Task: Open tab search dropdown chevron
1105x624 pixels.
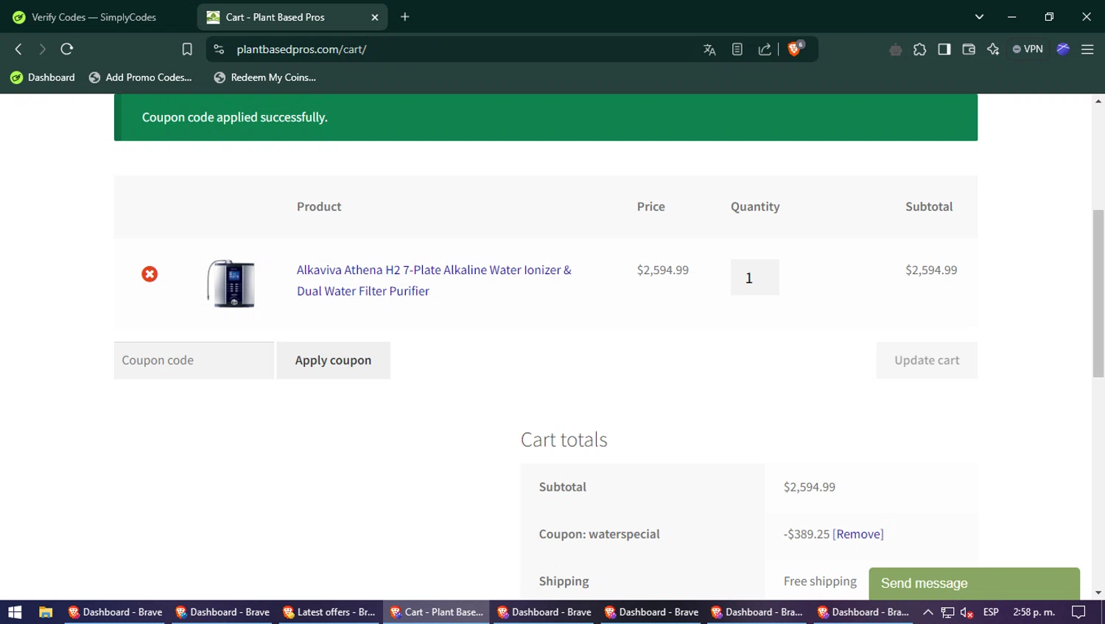Action: point(979,16)
